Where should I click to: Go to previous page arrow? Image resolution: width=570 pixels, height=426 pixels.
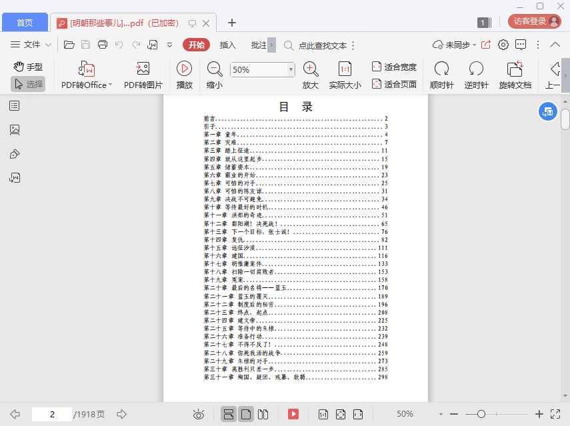[x=15, y=414]
